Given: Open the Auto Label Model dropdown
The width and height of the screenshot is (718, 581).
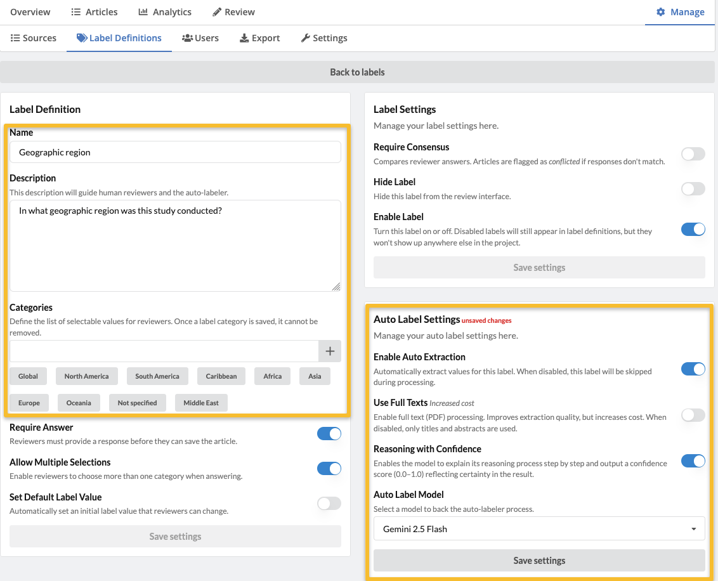Looking at the screenshot, I should tap(539, 529).
